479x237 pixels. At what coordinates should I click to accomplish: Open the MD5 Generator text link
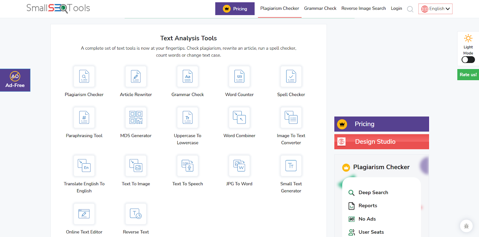tap(136, 136)
